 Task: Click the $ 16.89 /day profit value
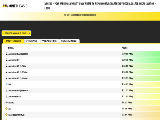[x=127, y=66]
